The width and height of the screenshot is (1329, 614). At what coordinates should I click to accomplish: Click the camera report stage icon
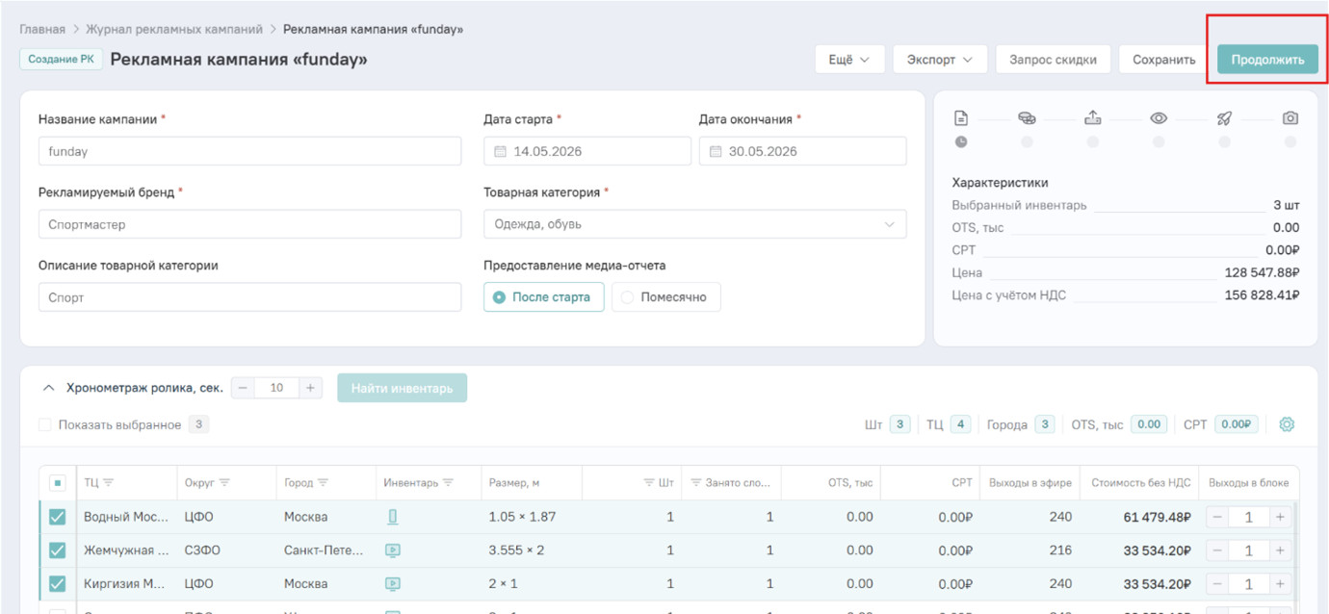pyautogui.click(x=1290, y=118)
